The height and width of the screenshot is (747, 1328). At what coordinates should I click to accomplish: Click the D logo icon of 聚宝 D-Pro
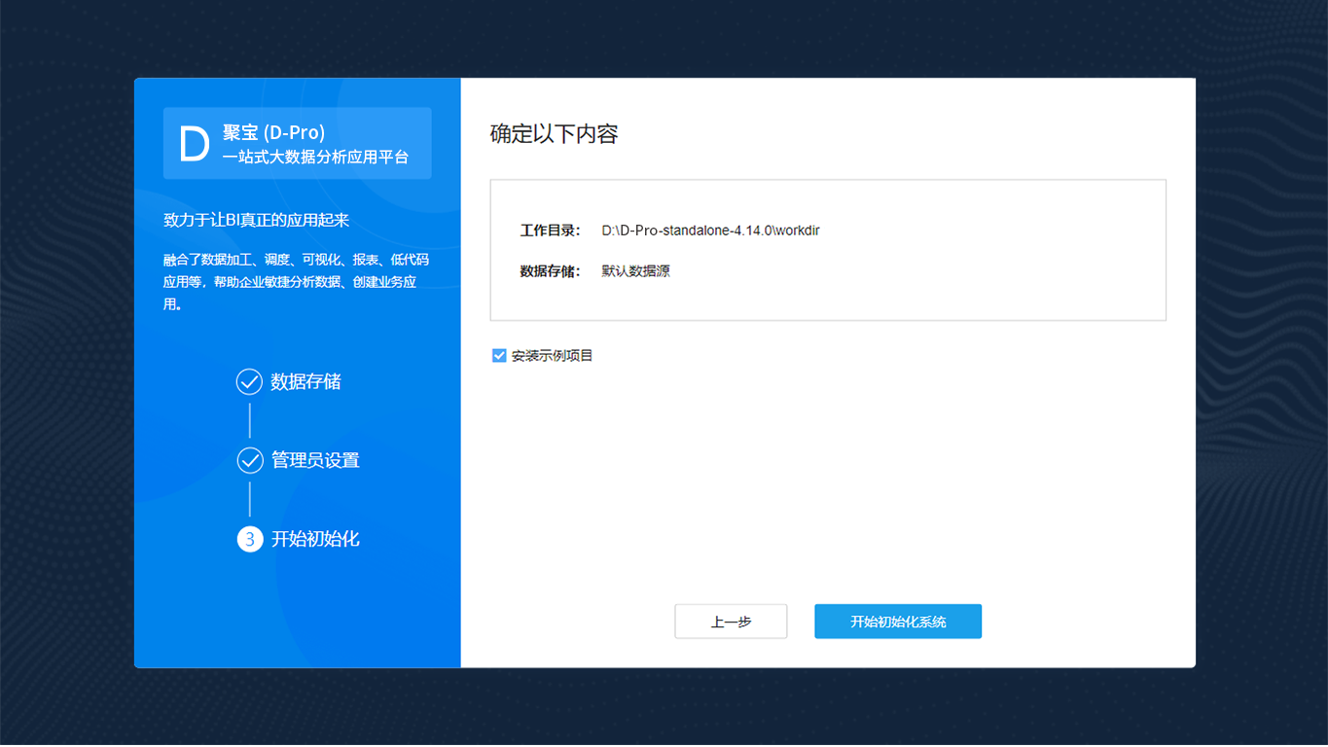(x=195, y=144)
